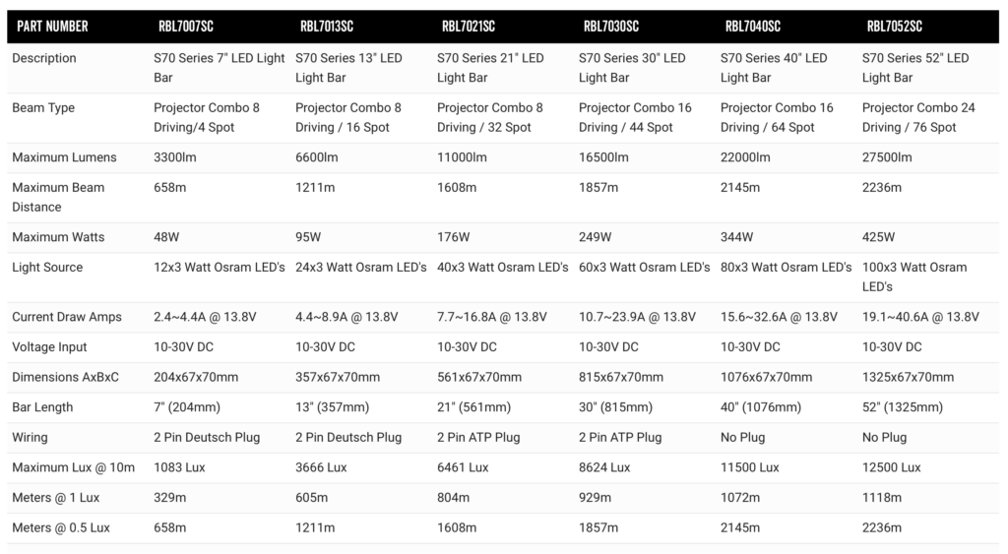Select the Meters @ 1 Lux label
Screen dimensions: 1008x554
56,498
